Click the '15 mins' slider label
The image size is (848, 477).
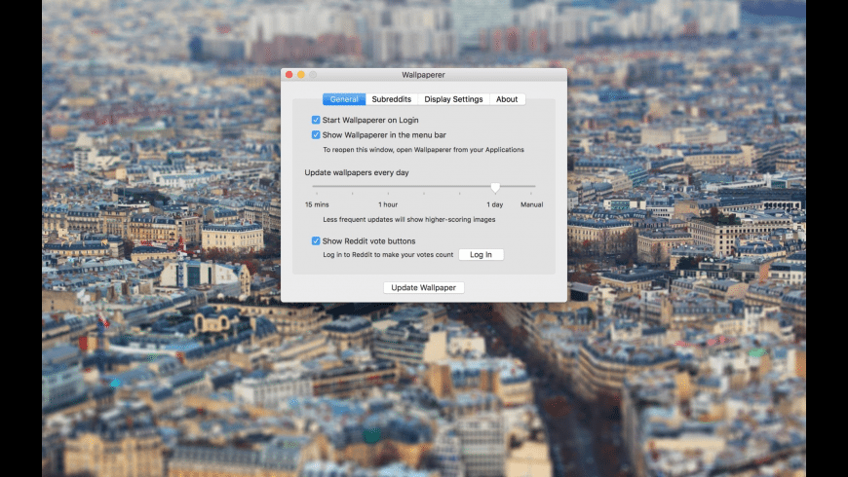[x=317, y=204]
